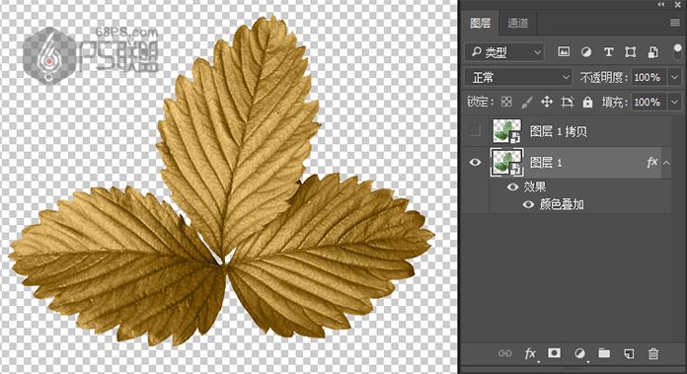Hide 图层 1 with eye icon
The width and height of the screenshot is (687, 374).
(475, 163)
